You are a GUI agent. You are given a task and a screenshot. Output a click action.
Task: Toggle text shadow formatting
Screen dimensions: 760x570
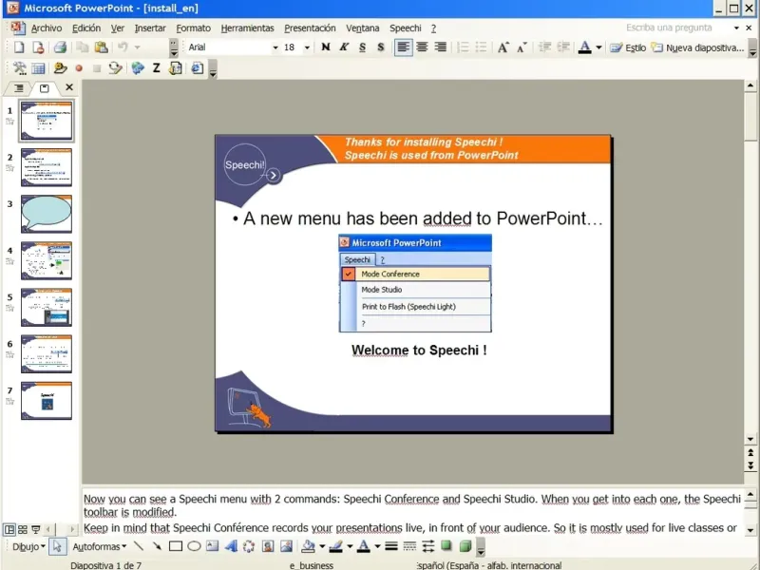tap(381, 47)
